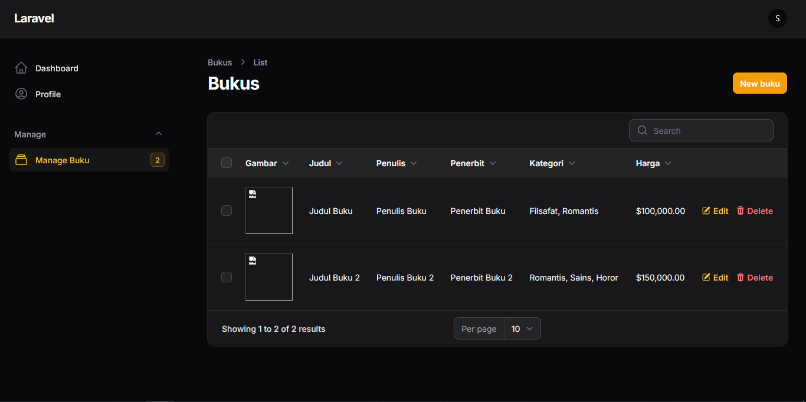Click the Bukus breadcrumb link
Image resolution: width=806 pixels, height=402 pixels.
[x=219, y=62]
